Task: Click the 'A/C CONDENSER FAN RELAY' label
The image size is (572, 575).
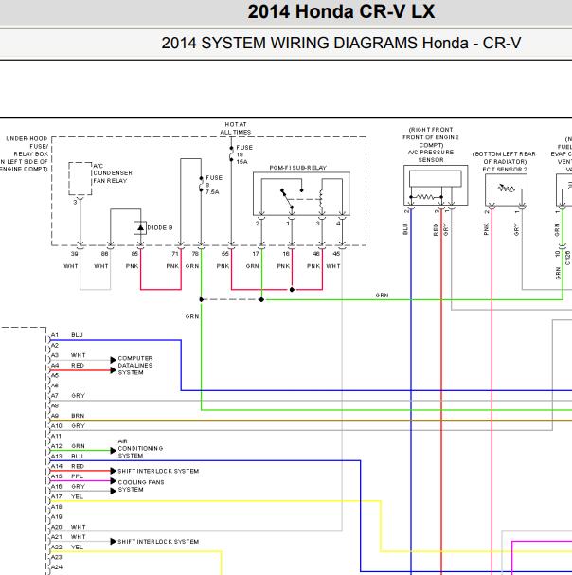Action: click(x=113, y=173)
